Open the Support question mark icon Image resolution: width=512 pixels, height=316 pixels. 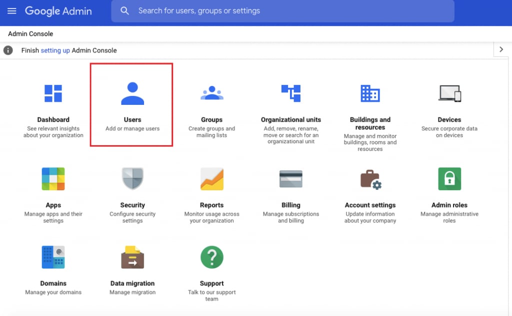pos(211,257)
